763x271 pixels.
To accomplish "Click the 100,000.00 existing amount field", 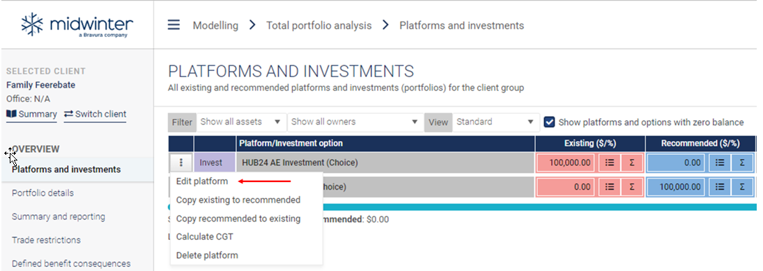I will tap(567, 163).
